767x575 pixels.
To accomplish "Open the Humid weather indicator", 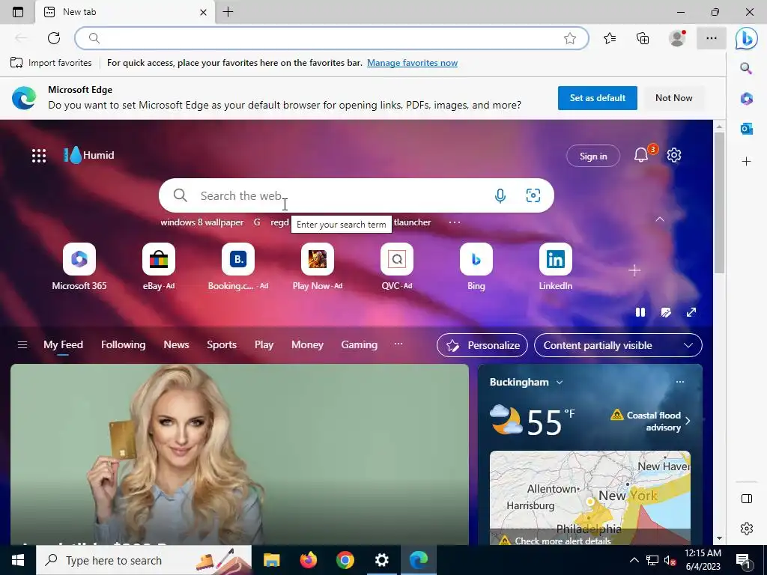I will 88,155.
